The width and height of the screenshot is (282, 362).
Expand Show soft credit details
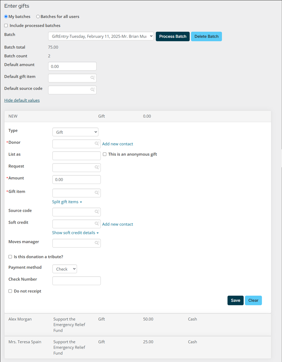[x=75, y=233]
